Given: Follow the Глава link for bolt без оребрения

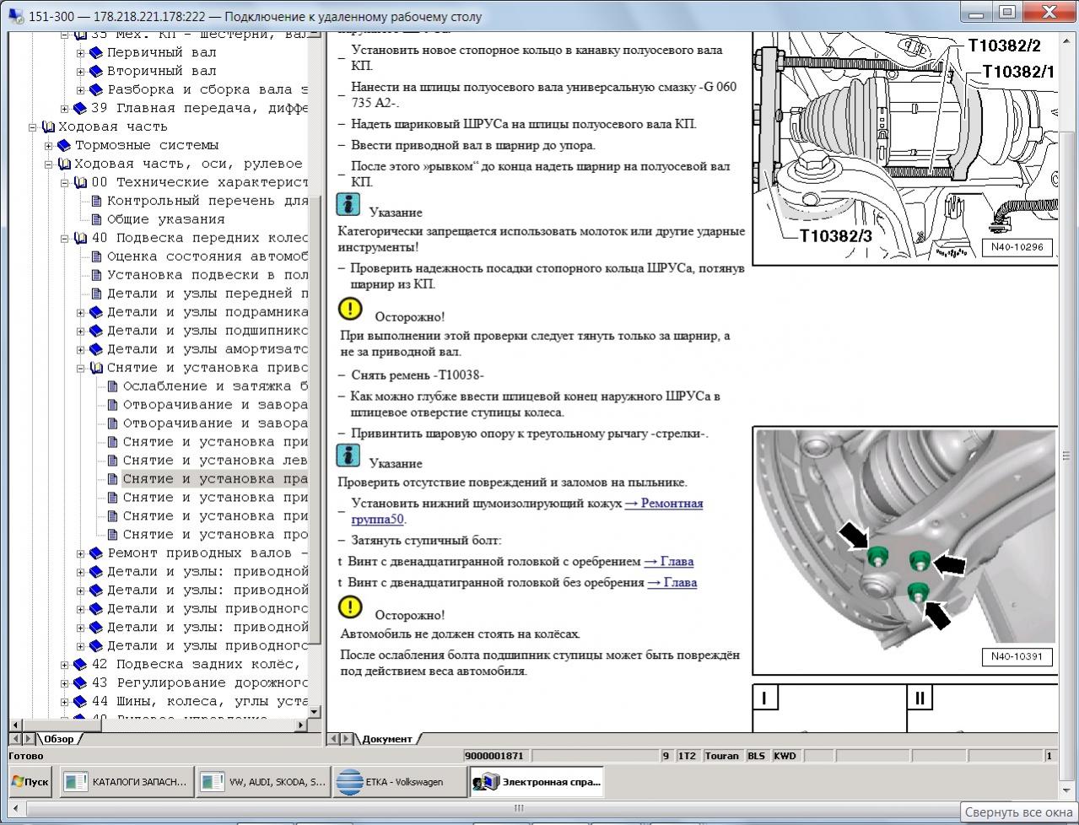Looking at the screenshot, I should click(x=672, y=582).
